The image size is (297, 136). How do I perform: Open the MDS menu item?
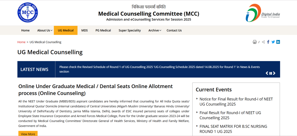pyautogui.click(x=84, y=30)
